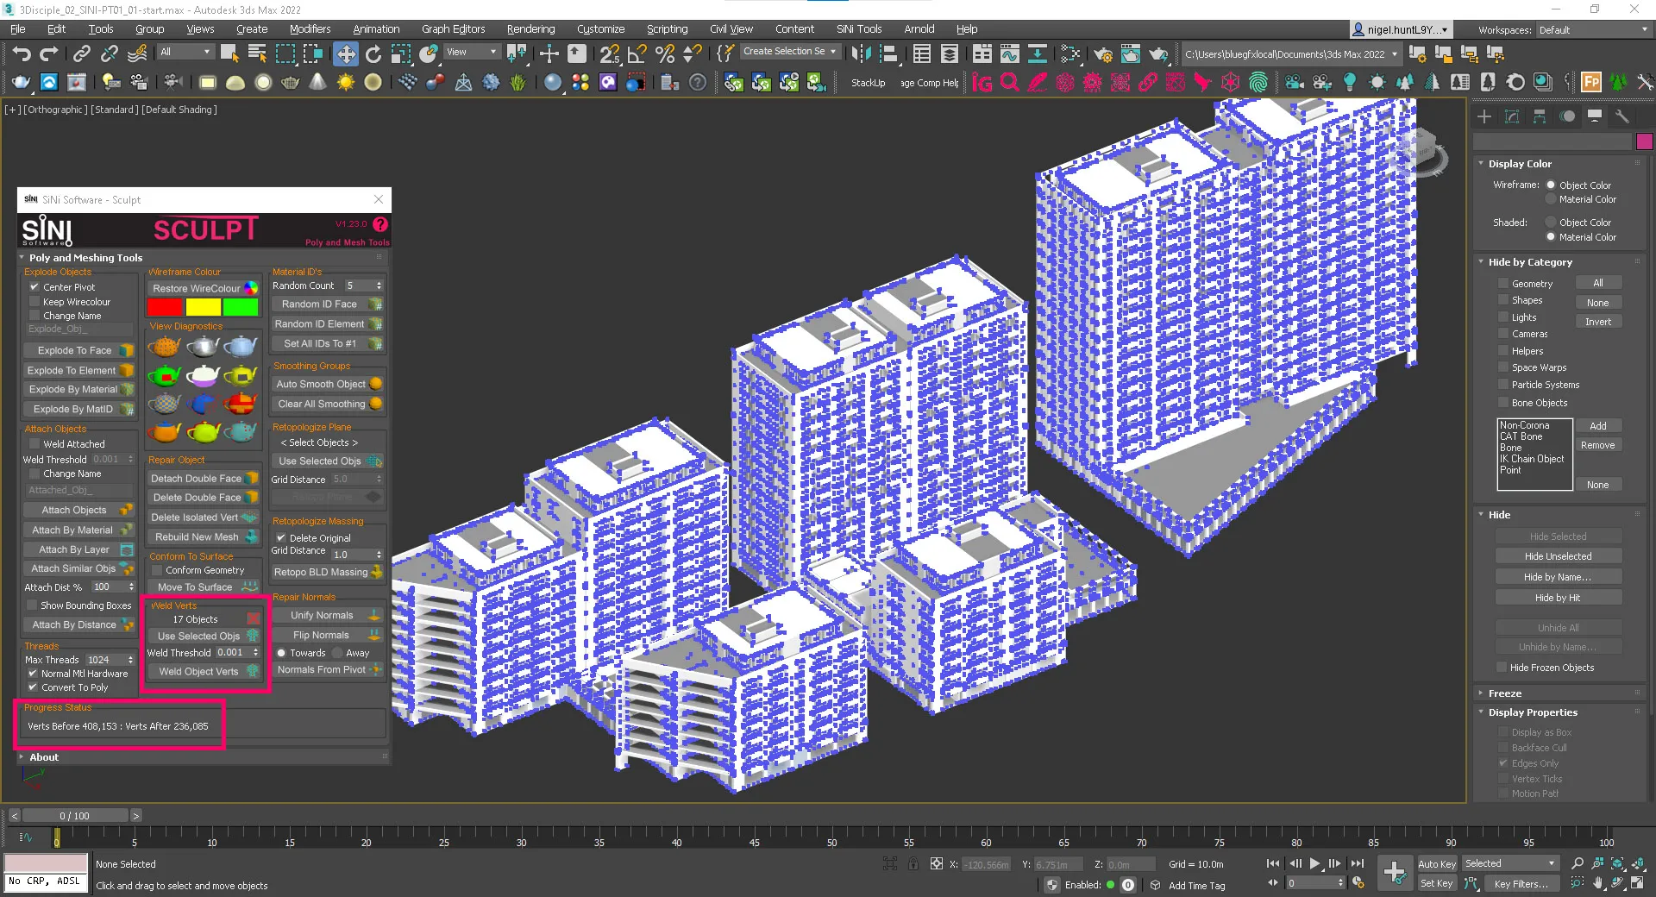Click the Hide Unselected button
1656x897 pixels.
click(x=1558, y=556)
